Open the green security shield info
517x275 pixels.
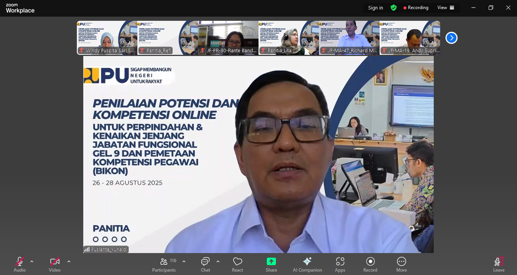pos(394,8)
